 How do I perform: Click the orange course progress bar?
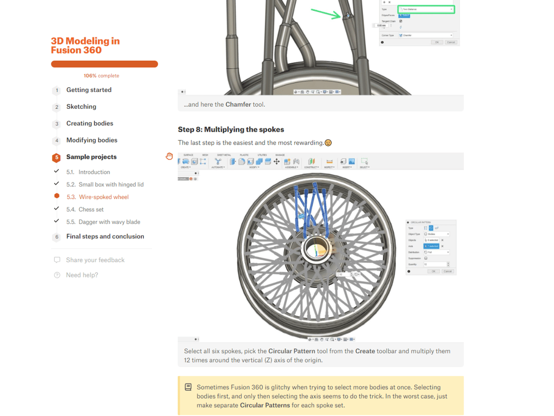click(104, 64)
